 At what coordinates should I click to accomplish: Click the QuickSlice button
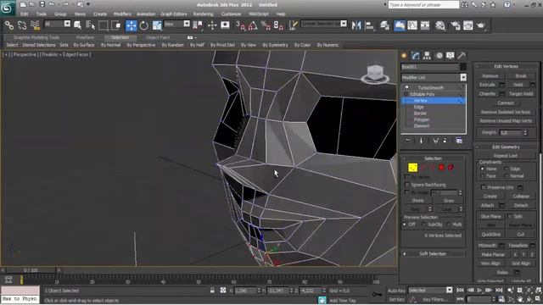[x=490, y=235]
